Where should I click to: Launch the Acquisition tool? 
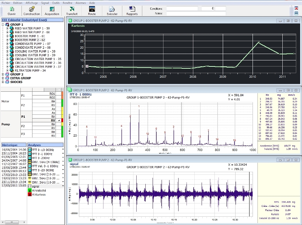point(52,10)
